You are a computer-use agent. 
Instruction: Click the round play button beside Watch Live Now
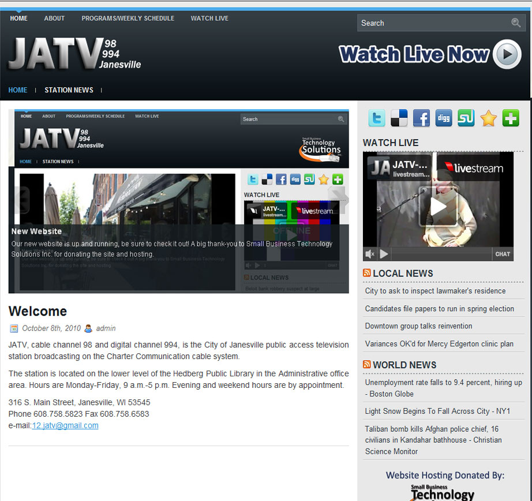point(507,54)
